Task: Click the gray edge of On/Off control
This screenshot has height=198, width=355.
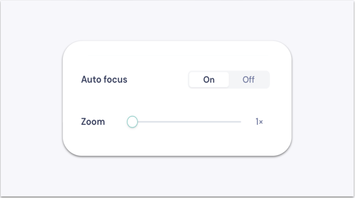Action: click(x=269, y=80)
